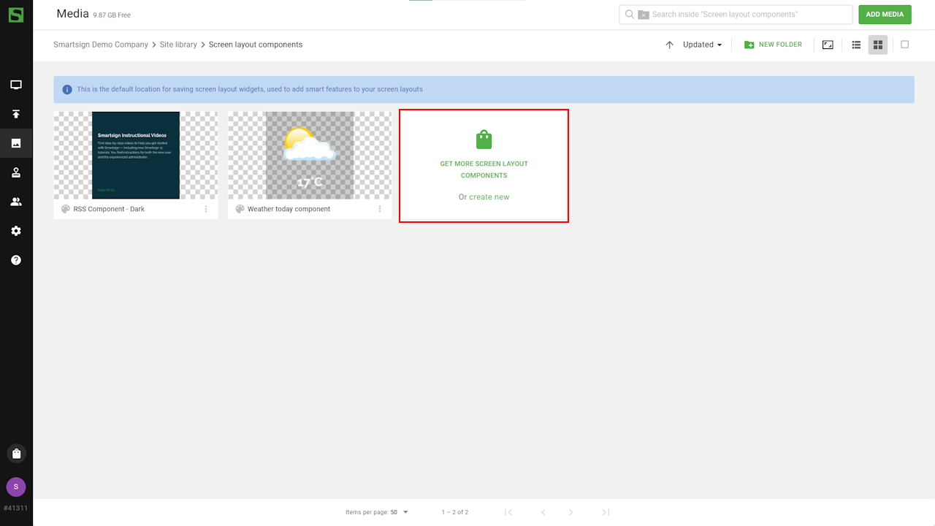Viewport: 935px width, 526px height.
Task: Open Weather today component options menu
Action: coord(380,209)
